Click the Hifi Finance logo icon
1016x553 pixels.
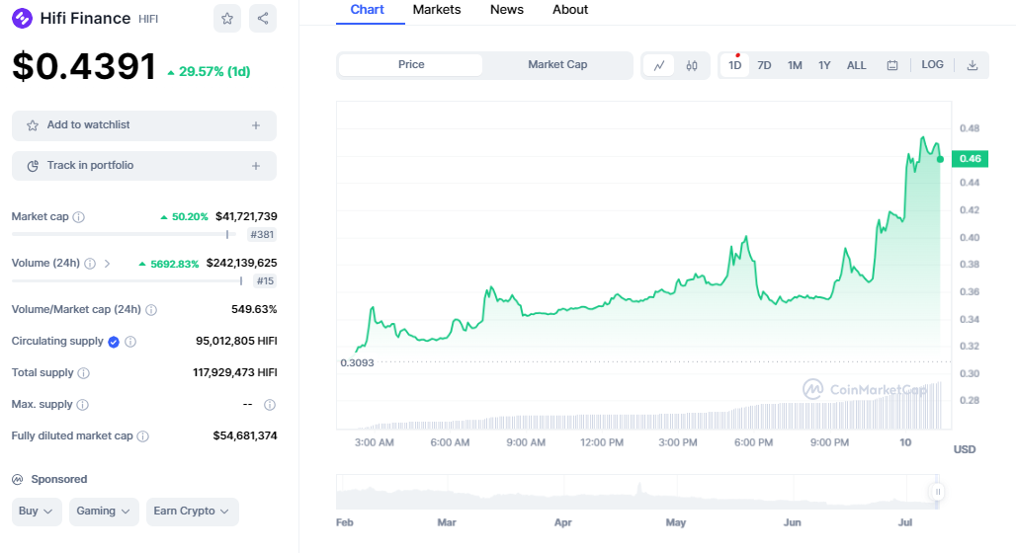click(x=22, y=18)
